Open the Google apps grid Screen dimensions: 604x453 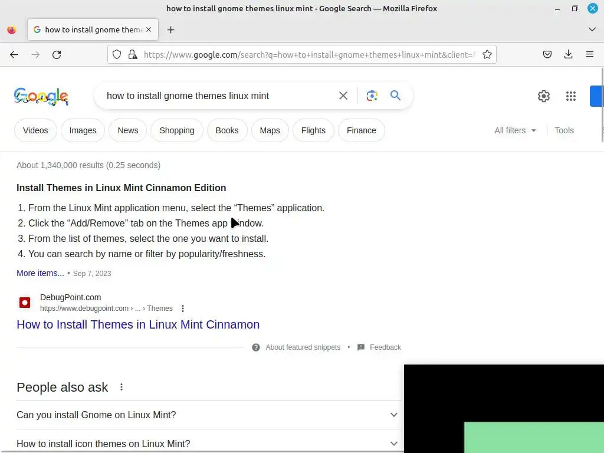coord(571,96)
